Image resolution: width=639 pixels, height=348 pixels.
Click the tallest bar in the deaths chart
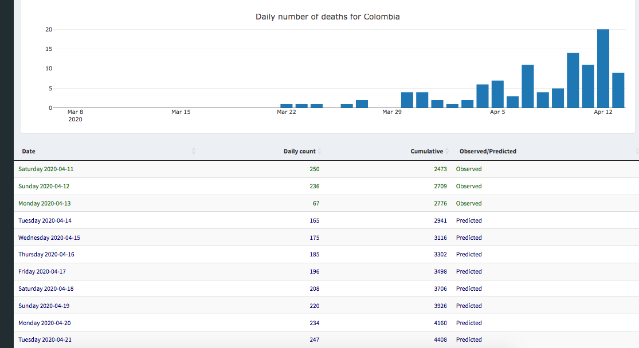pyautogui.click(x=603, y=68)
